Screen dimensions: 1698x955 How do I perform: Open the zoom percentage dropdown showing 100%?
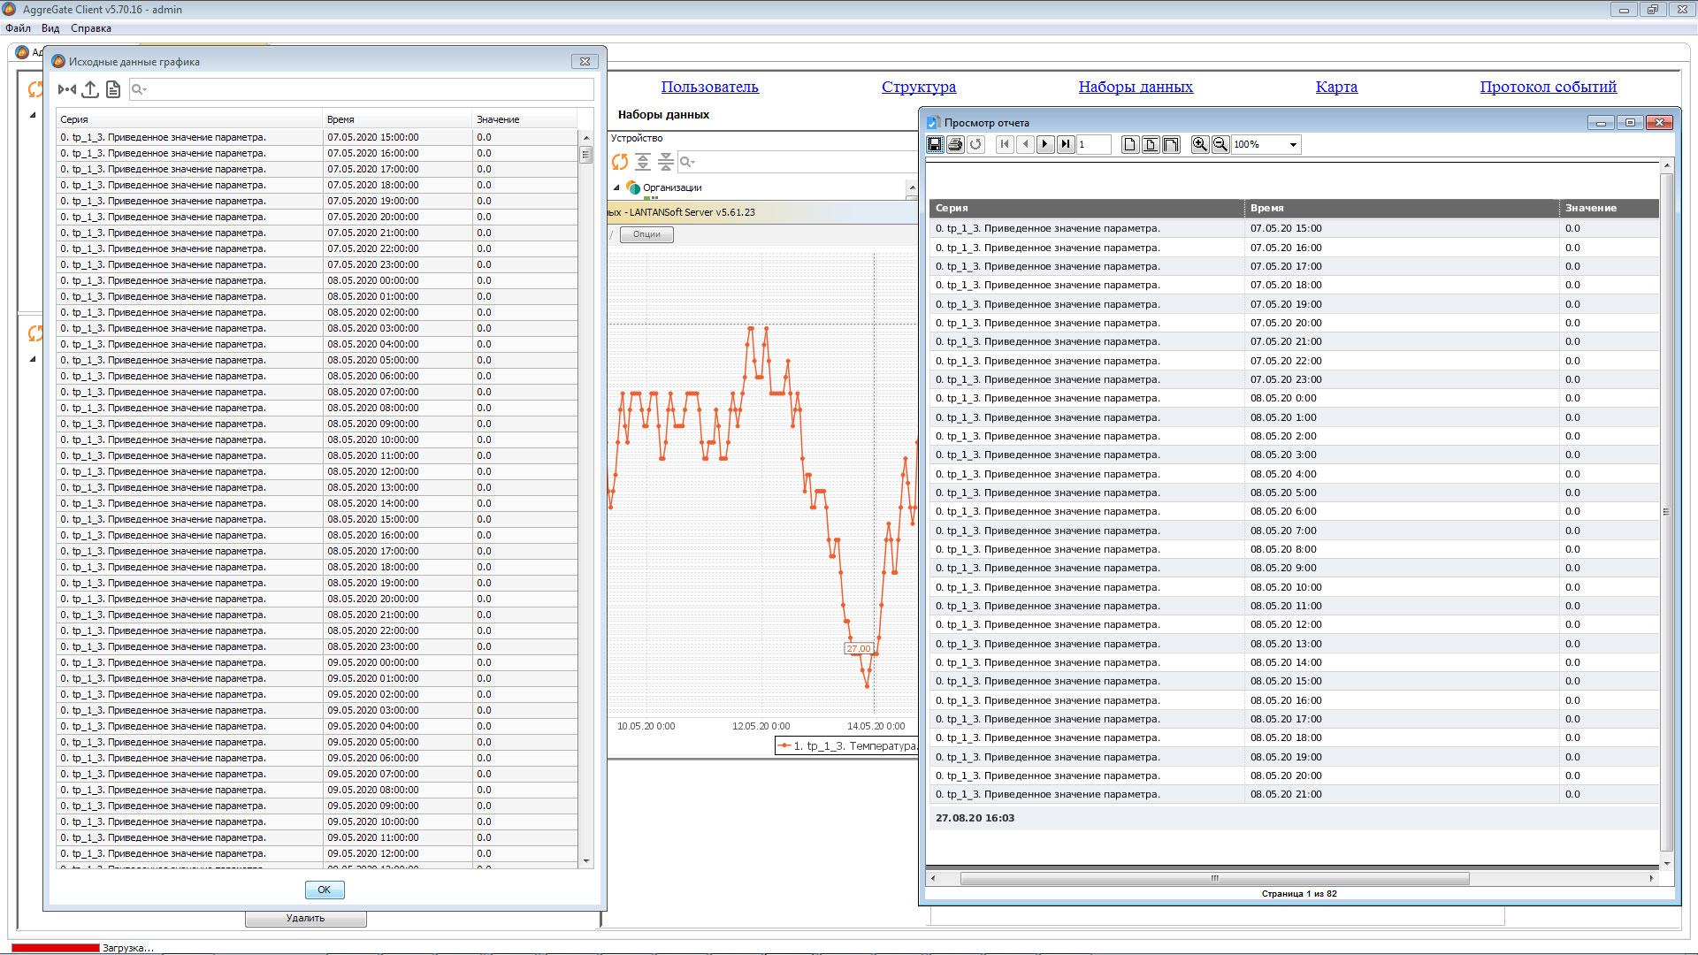pos(1293,145)
